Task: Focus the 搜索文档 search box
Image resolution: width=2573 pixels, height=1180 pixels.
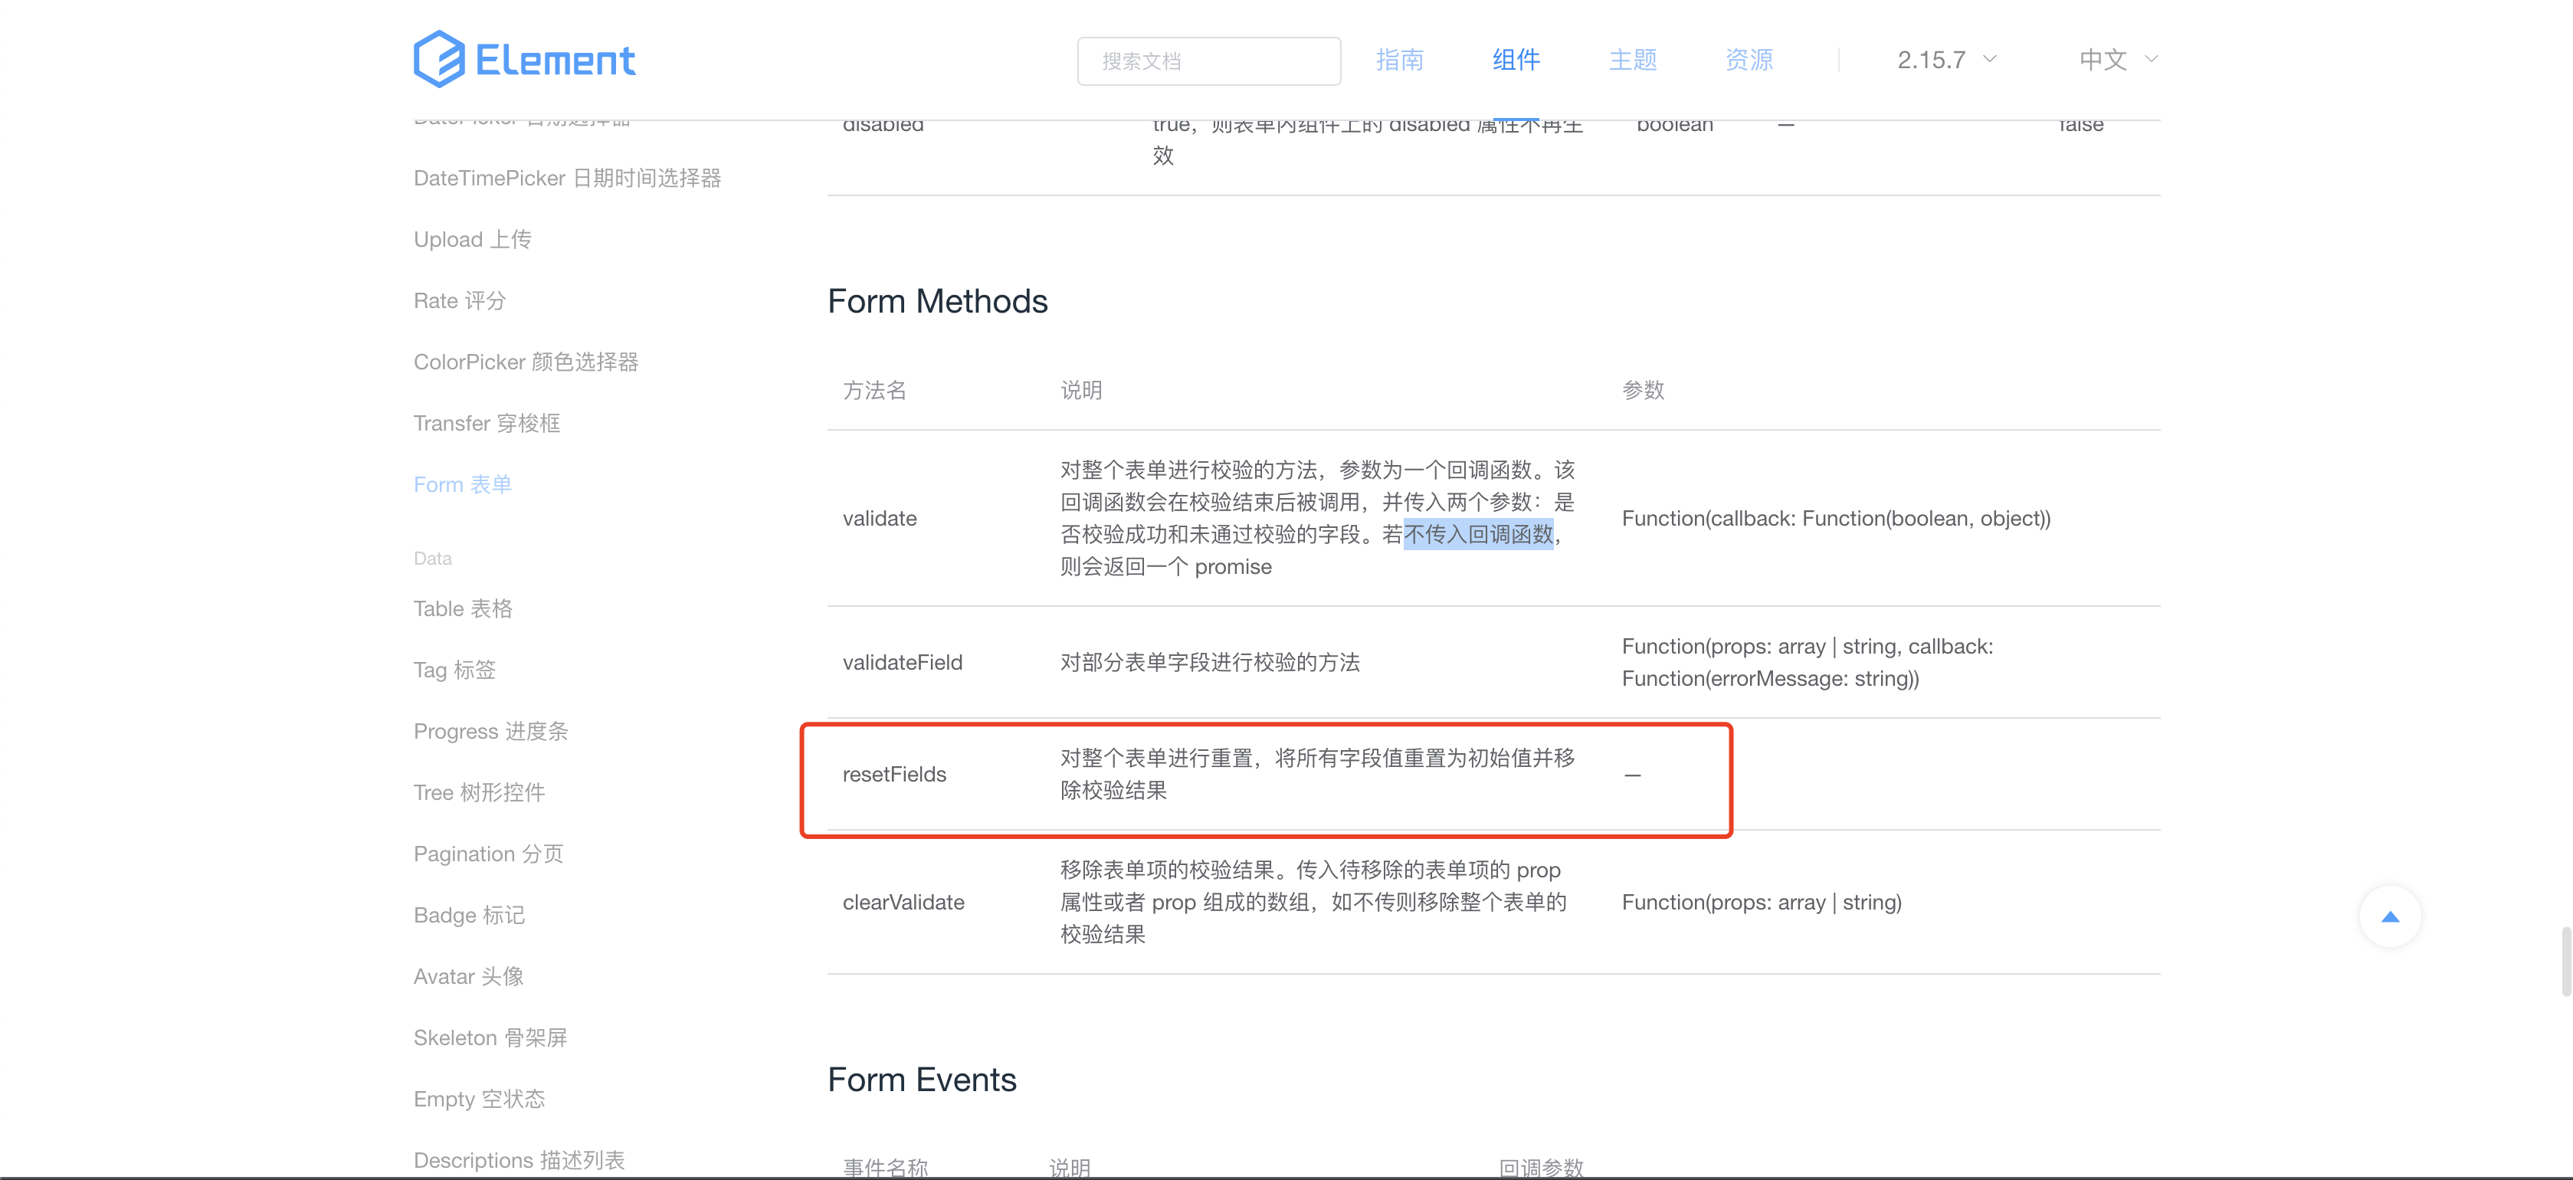Action: point(1208,61)
